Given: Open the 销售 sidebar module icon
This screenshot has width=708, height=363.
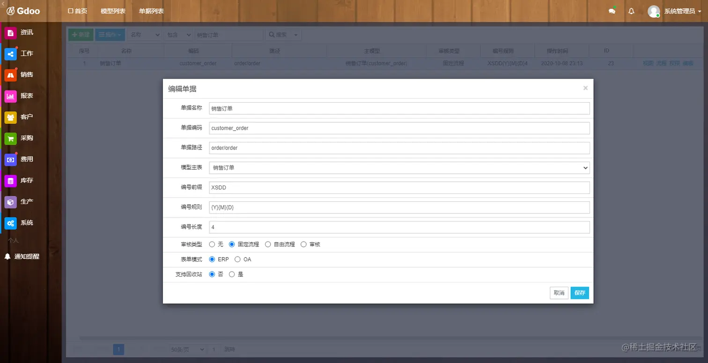Looking at the screenshot, I should [10, 75].
